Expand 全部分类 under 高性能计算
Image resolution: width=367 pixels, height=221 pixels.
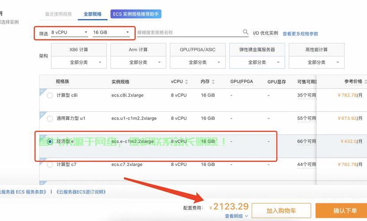(317, 62)
